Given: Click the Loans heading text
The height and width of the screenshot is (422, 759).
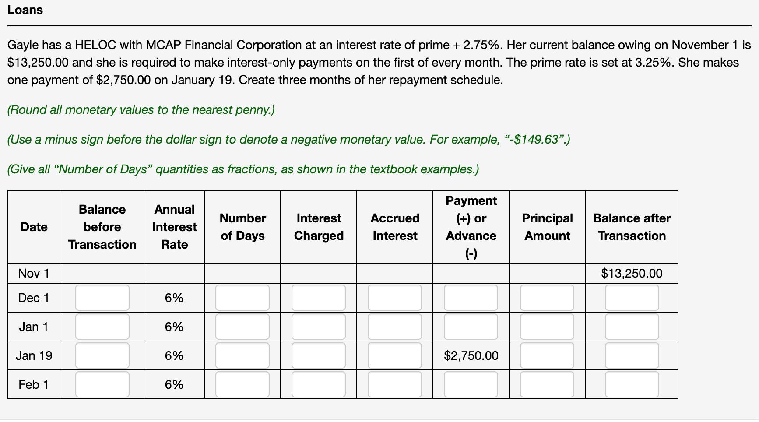Looking at the screenshot, I should click(x=25, y=10).
